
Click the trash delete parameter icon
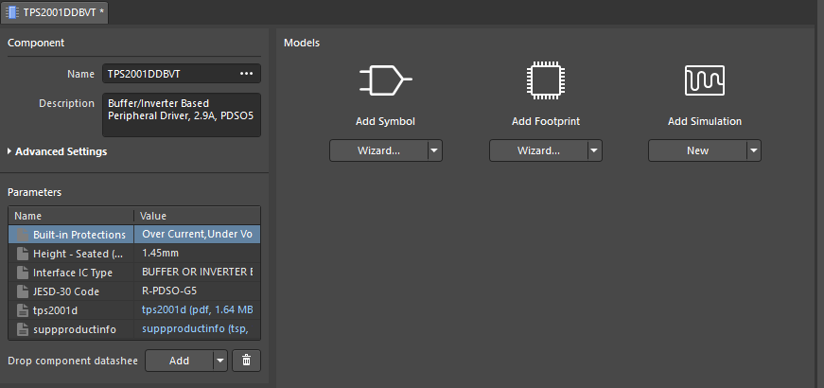click(x=246, y=361)
